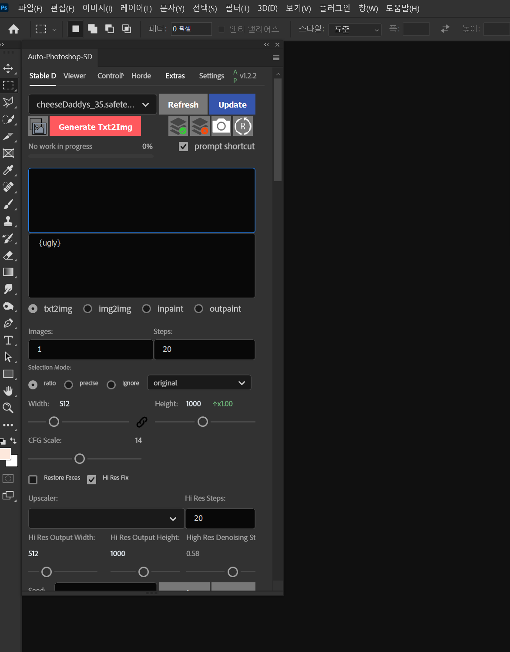Viewport: 510px width, 652px height.
Task: Select the outpaint mode radio
Action: pyautogui.click(x=199, y=309)
